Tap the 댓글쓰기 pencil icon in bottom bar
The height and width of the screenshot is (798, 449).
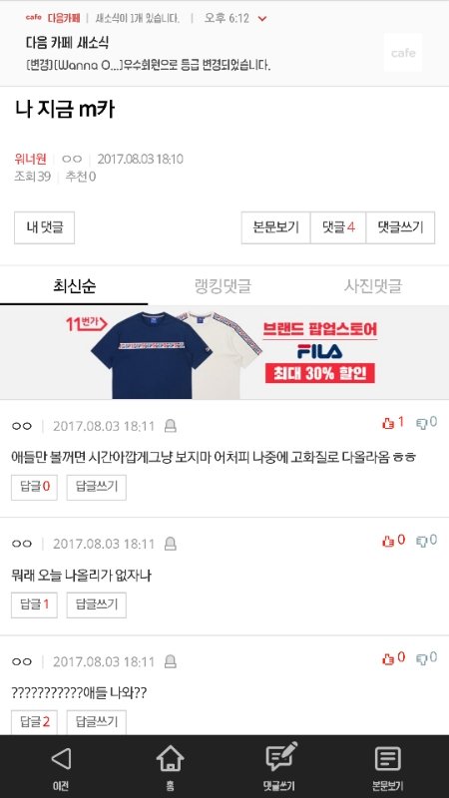coord(281,757)
